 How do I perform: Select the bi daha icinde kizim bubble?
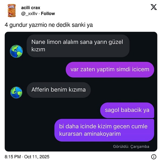[x=104, y=130]
